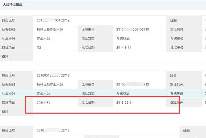Select 考核取证 value in the N2 record
This screenshot has height=138, width=206.
tap(123, 38)
